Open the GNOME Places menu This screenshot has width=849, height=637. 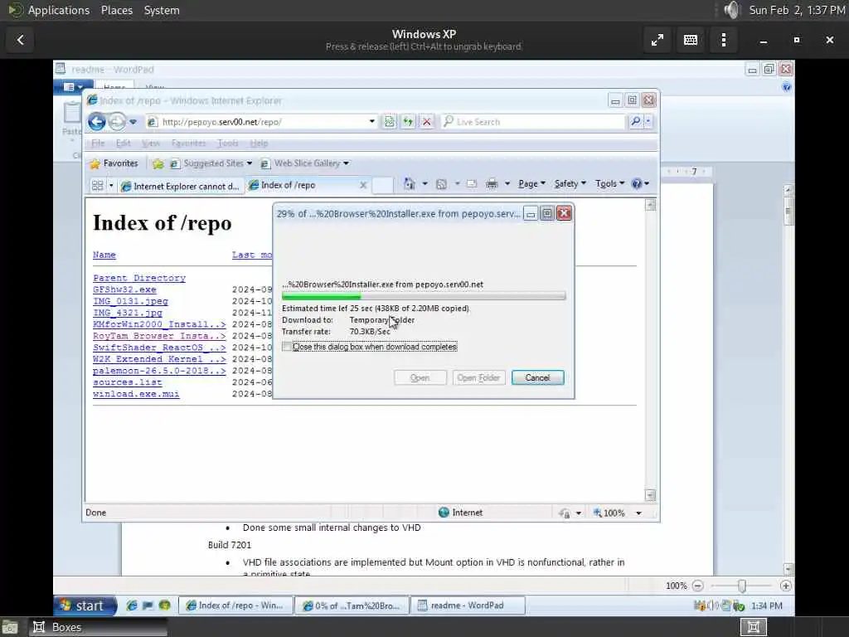(x=117, y=10)
